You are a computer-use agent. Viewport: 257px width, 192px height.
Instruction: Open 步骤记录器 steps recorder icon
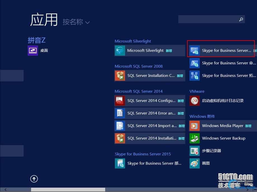195,151
